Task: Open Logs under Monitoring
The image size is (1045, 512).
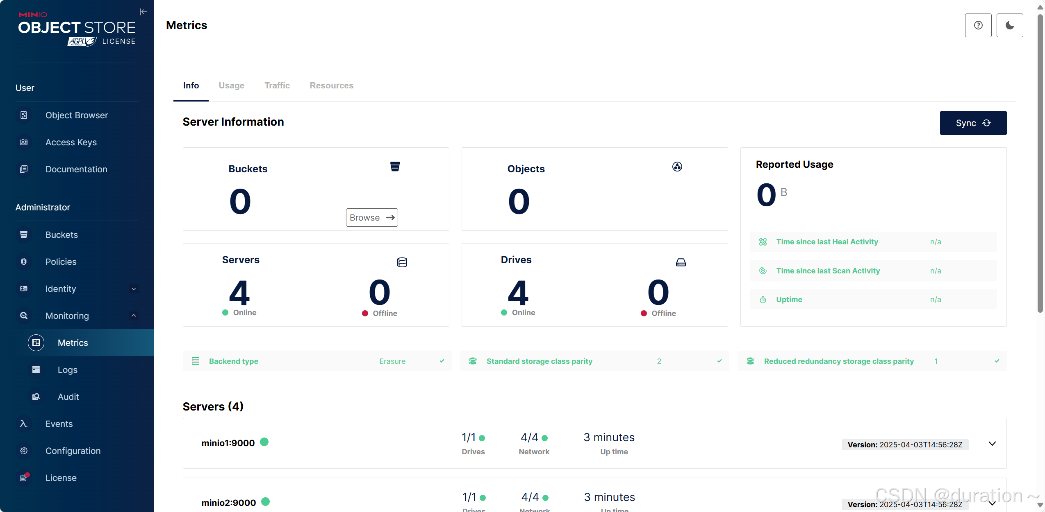Action: click(67, 370)
